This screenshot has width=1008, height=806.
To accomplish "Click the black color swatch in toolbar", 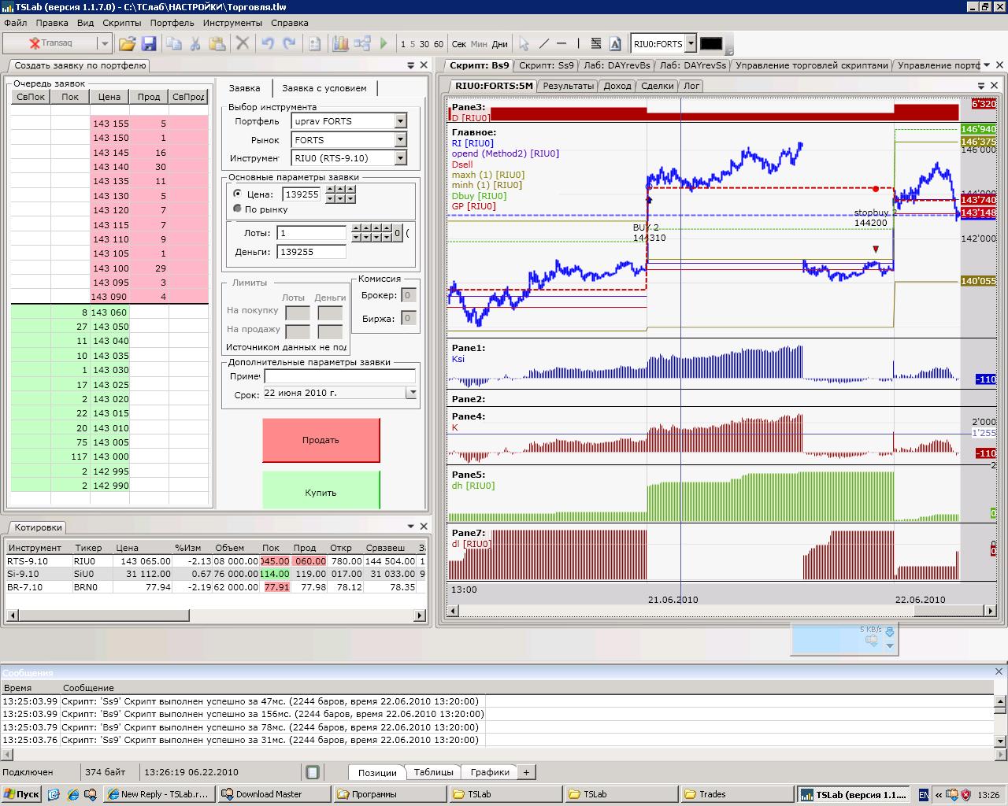I will pos(711,44).
